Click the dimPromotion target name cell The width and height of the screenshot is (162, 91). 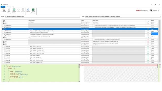tap(119, 24)
